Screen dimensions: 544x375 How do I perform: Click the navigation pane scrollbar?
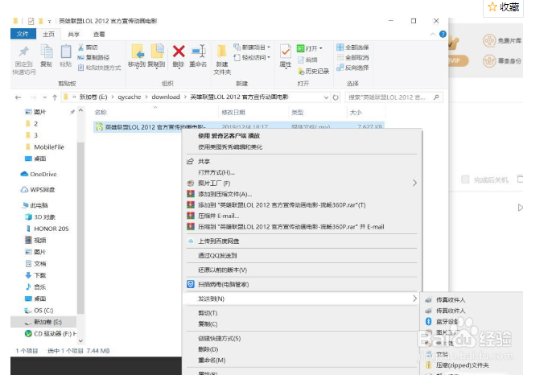80,227
